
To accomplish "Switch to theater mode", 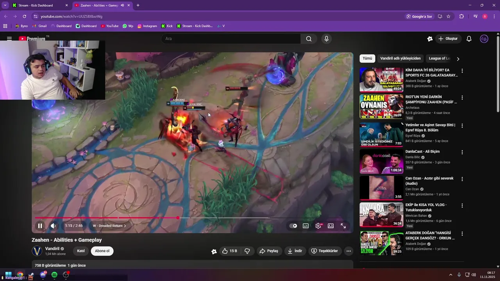I will 331,226.
